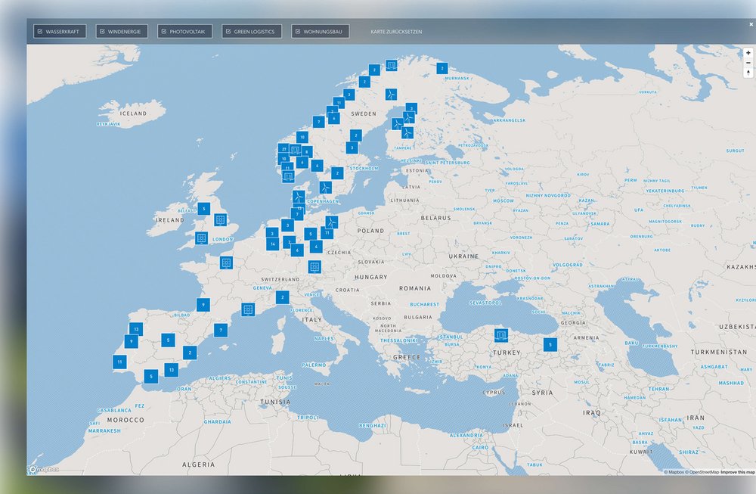
Task: Open cluster 13 in northern Portugal
Action: 136,329
